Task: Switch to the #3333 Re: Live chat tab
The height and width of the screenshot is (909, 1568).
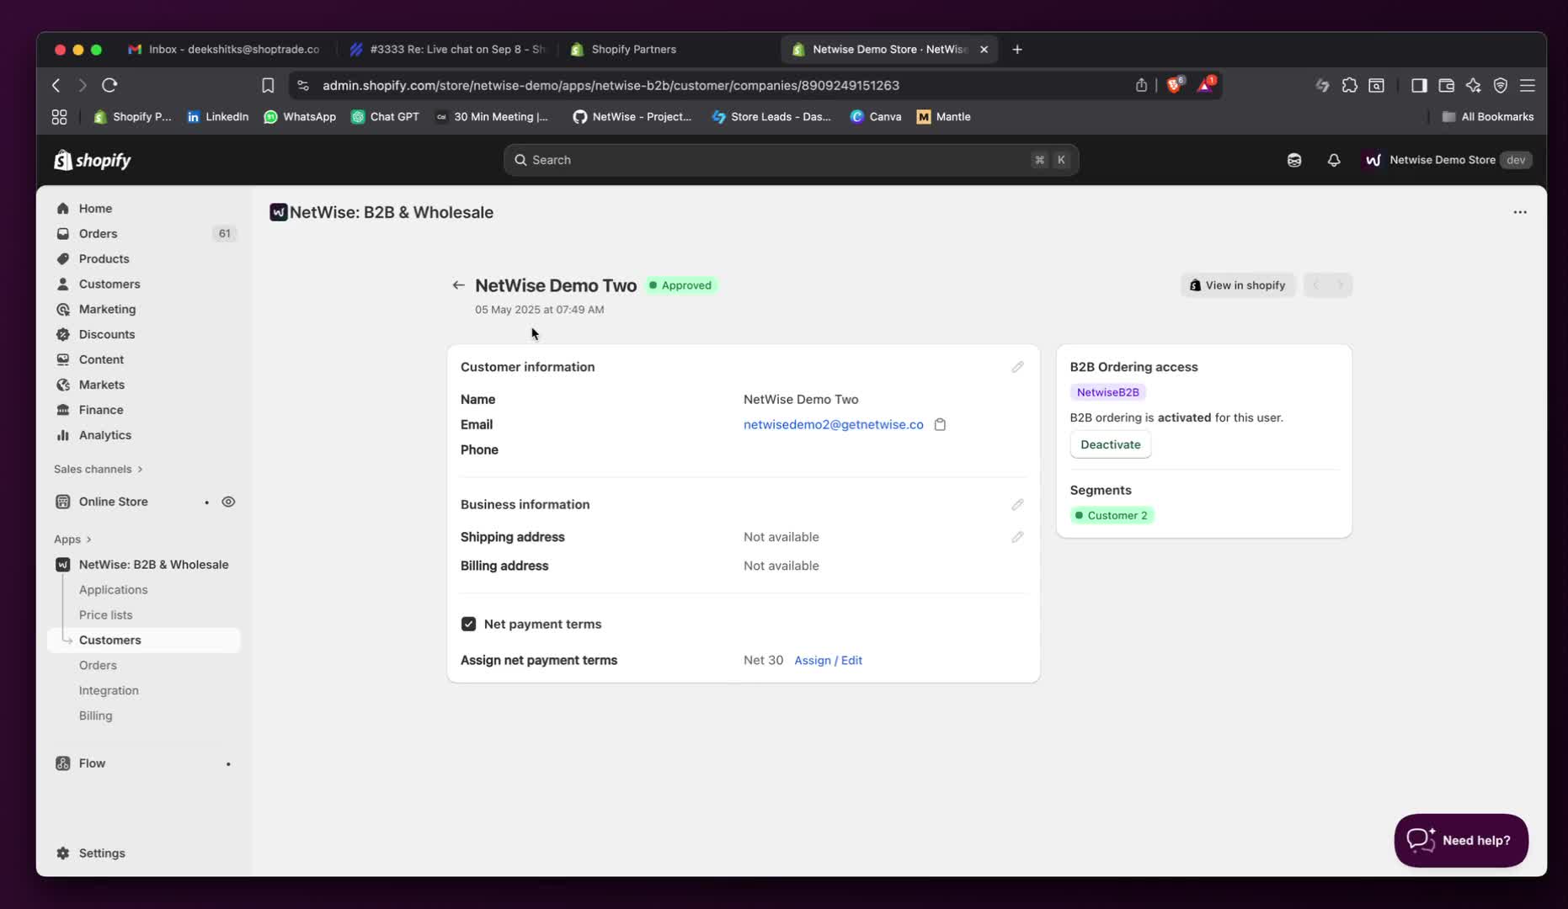Action: pos(447,50)
